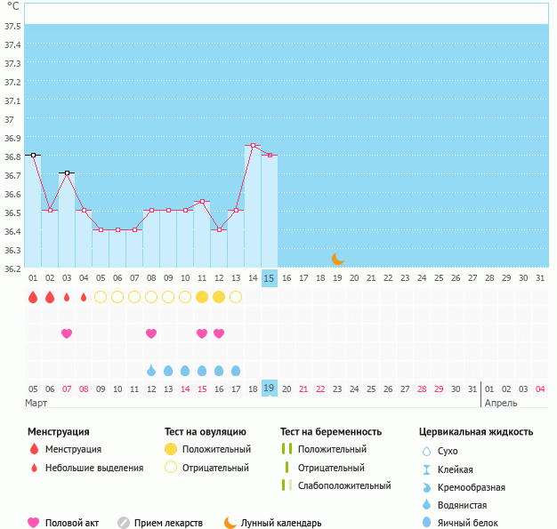Click the Клейкая hourglass icon in legend

pos(426,469)
